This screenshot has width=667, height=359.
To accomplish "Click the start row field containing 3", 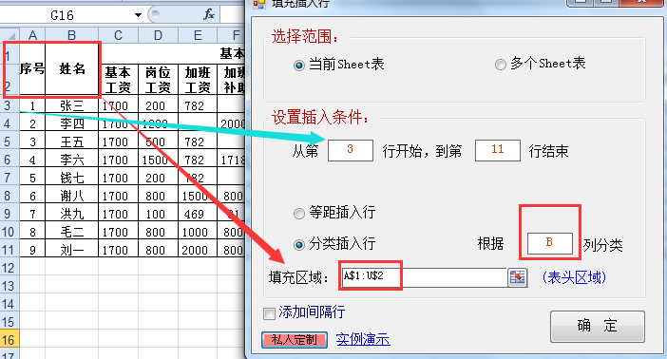I will pos(350,150).
